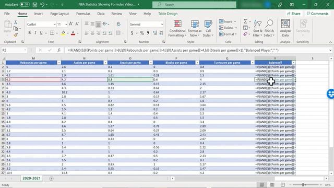Open Format as Table gallery

pos(195,29)
